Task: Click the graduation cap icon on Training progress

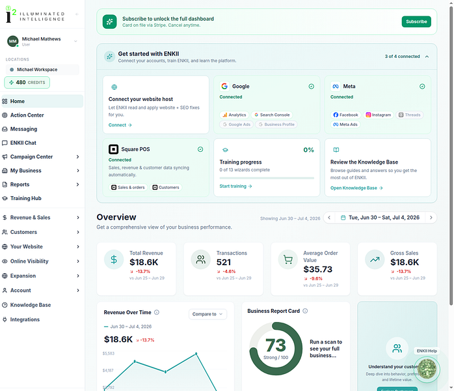Action: pos(225,150)
